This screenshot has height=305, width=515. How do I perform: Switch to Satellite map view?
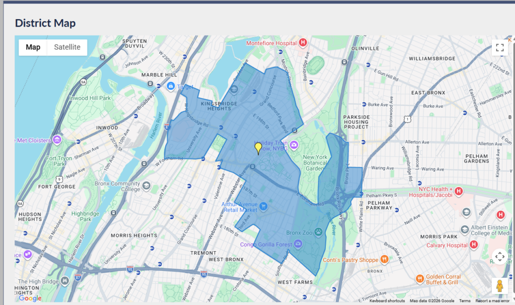67,47
